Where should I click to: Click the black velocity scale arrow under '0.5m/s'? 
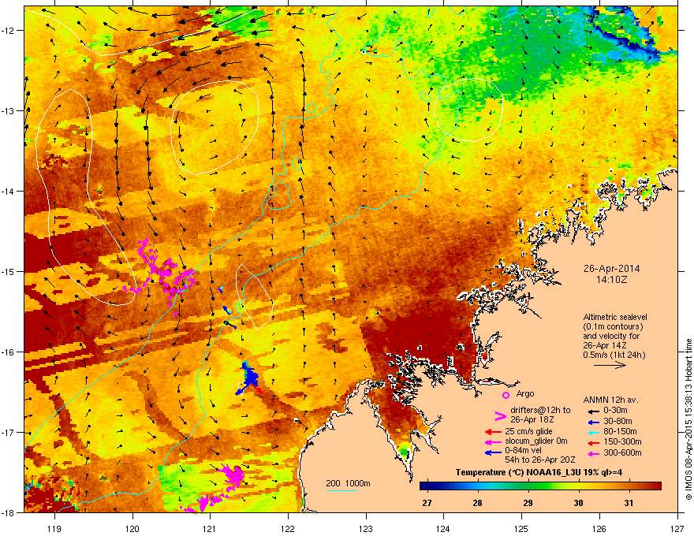610,365
